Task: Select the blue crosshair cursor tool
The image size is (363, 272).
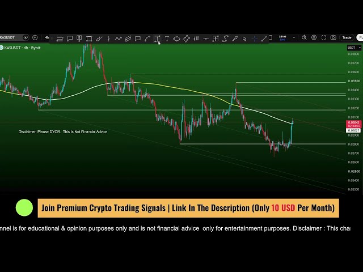Action: coord(255,39)
